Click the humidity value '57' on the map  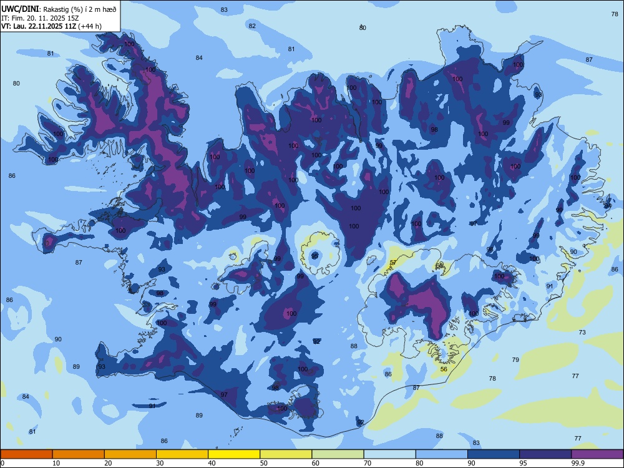click(x=393, y=262)
